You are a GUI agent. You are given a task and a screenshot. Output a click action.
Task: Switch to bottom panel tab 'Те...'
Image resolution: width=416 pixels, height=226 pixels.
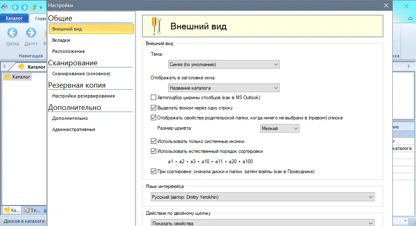pos(31,210)
